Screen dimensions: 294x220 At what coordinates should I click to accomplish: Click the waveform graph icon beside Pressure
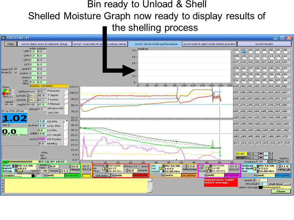66,91
